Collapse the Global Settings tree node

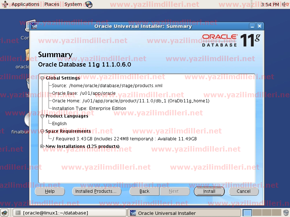pos(42,78)
